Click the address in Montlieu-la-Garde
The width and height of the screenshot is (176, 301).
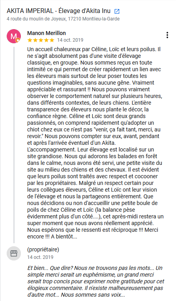pyautogui.click(x=63, y=19)
